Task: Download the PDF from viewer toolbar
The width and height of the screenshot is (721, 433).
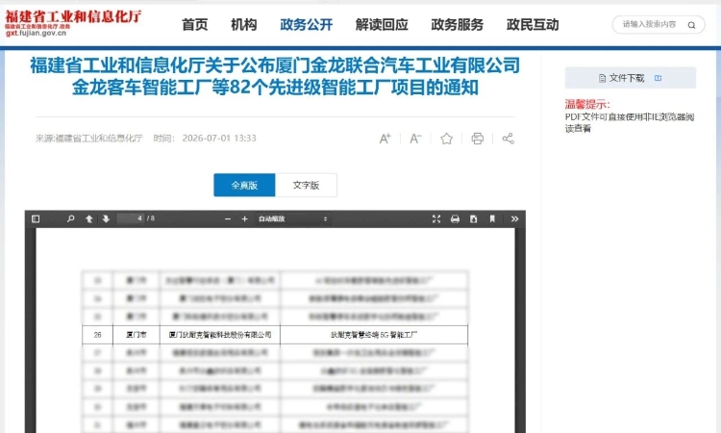Action: (x=473, y=219)
